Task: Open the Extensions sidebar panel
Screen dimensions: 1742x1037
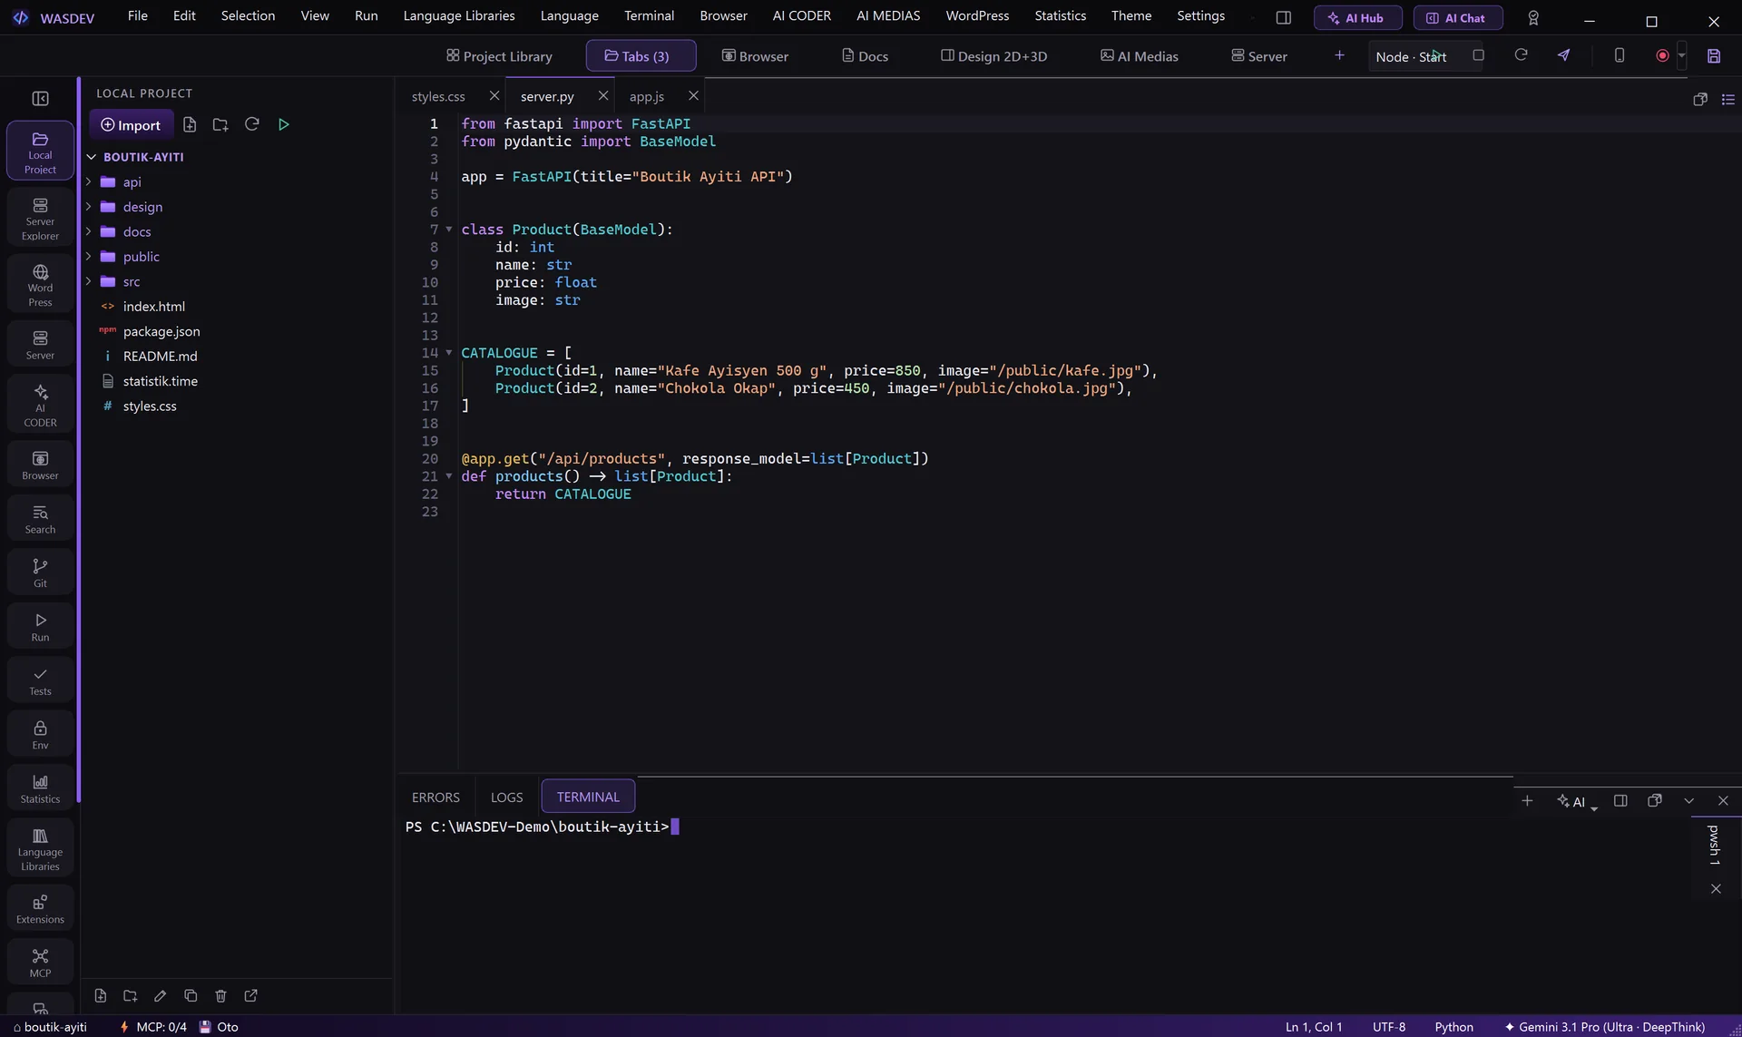Action: (x=40, y=908)
